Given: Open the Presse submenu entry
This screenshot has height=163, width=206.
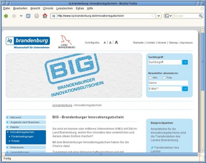Looking at the screenshot, I should pos(15,141).
